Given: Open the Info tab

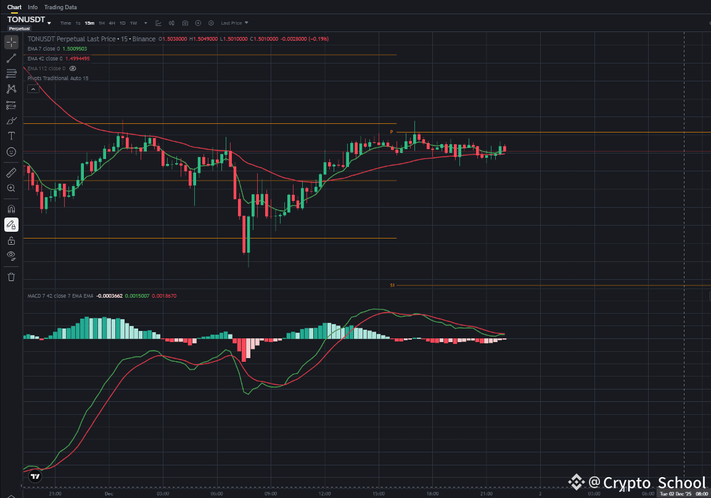Looking at the screenshot, I should [32, 7].
